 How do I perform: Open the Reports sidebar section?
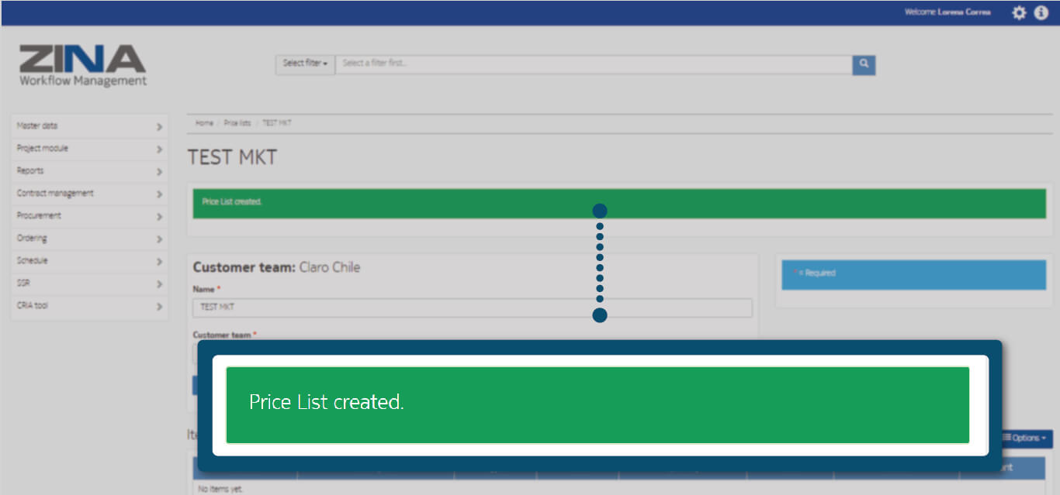[89, 171]
